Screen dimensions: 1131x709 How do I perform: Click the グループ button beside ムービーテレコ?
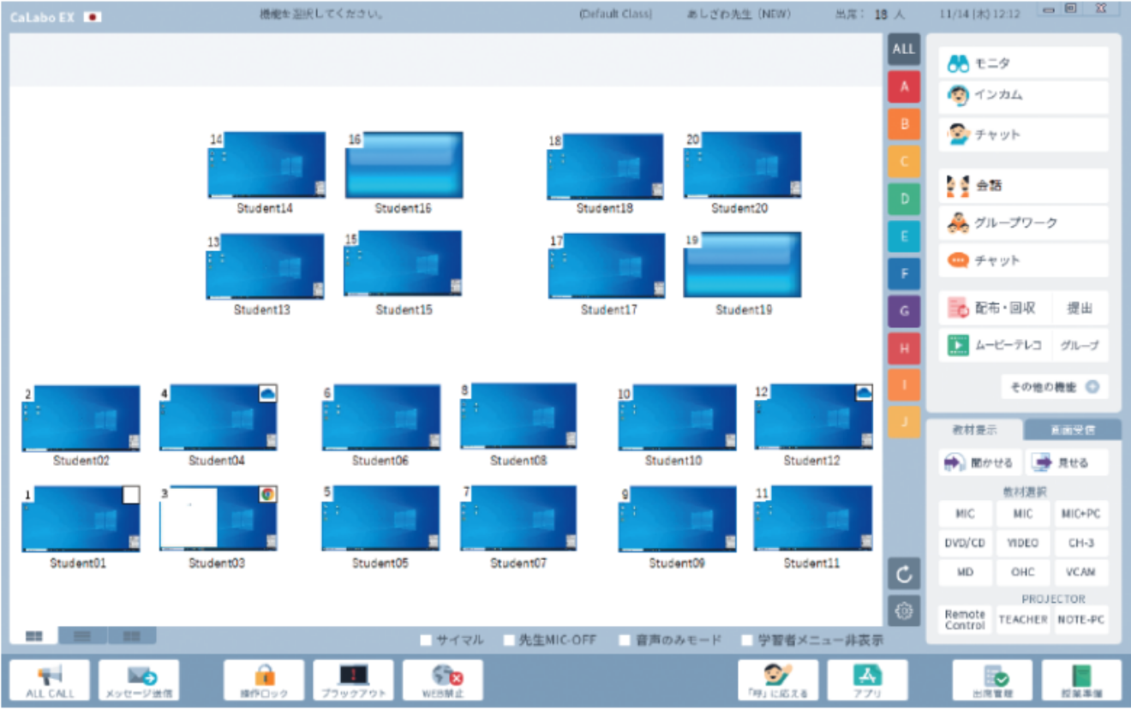tap(1080, 345)
